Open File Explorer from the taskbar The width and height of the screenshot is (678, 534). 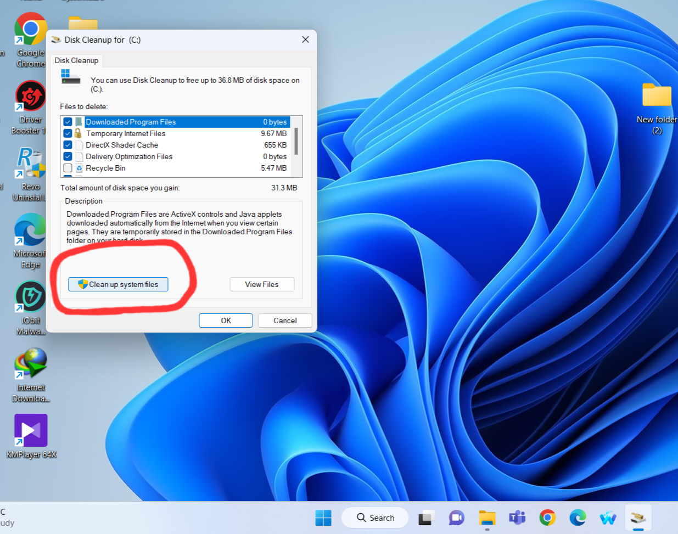point(487,518)
